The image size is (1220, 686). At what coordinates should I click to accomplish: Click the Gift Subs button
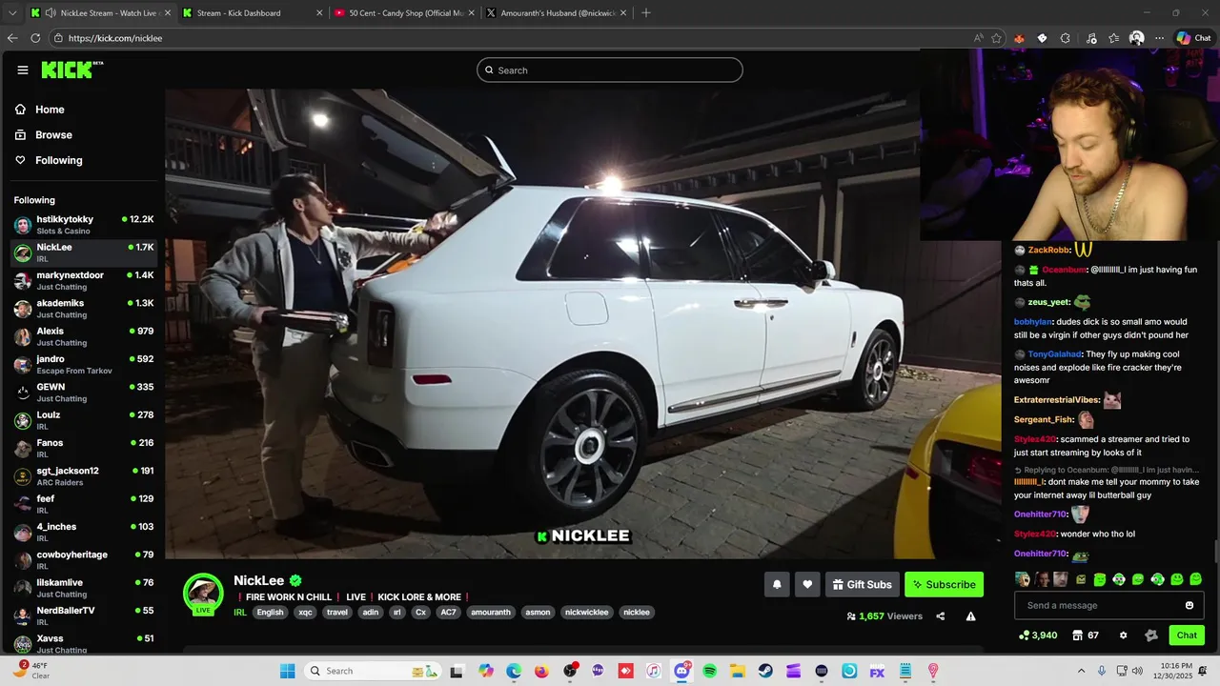click(862, 584)
